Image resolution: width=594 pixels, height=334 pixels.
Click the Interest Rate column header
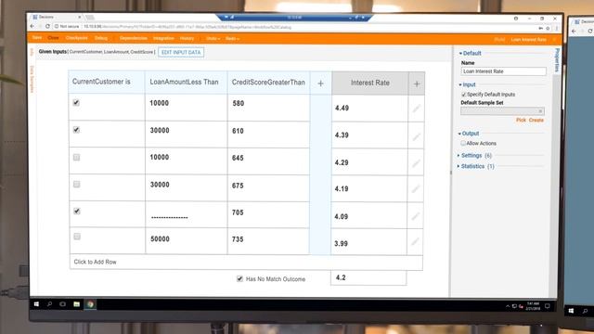[370, 83]
